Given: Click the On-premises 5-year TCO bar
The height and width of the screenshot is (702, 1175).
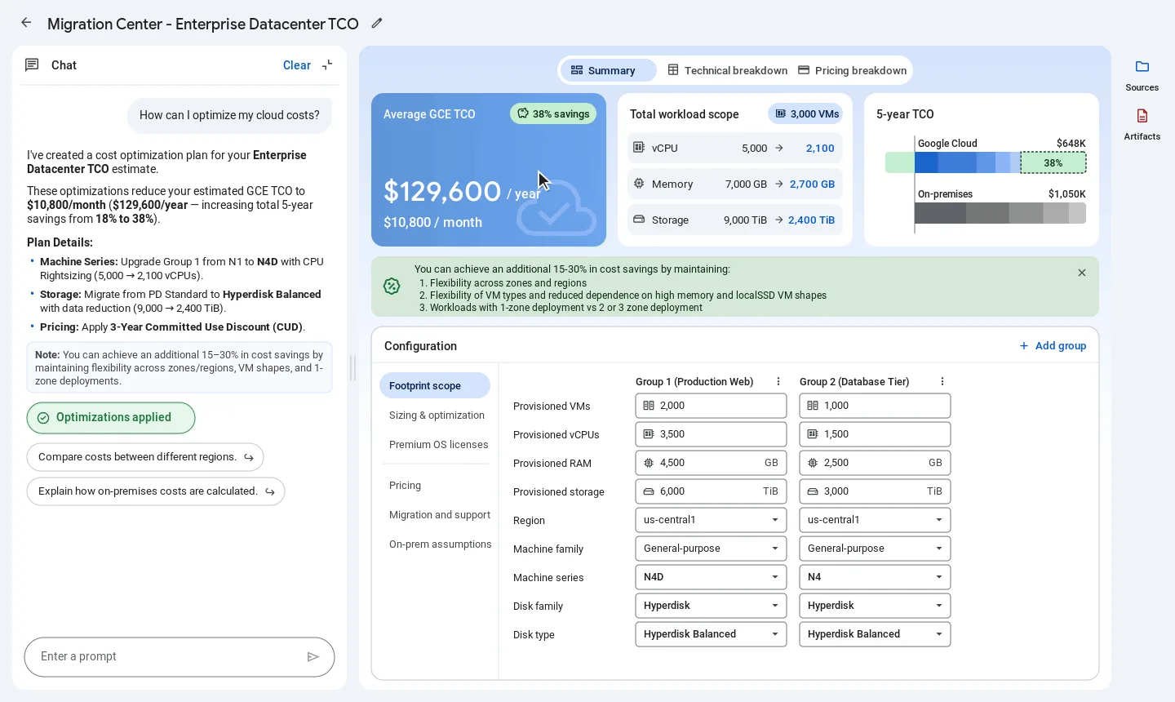Looking at the screenshot, I should [1000, 213].
